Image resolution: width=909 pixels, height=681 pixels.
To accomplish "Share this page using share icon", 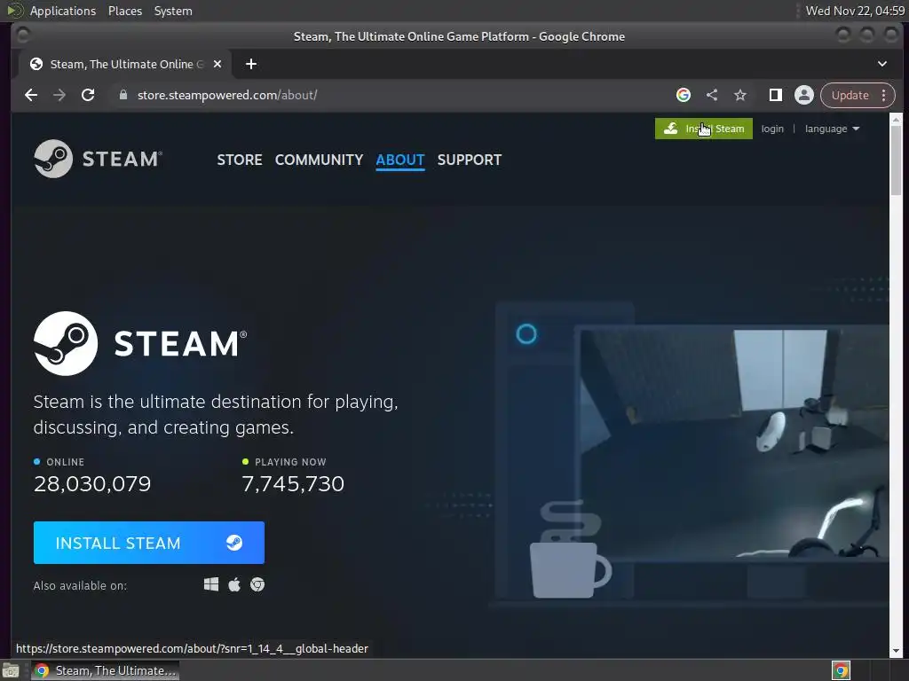I will [x=712, y=95].
